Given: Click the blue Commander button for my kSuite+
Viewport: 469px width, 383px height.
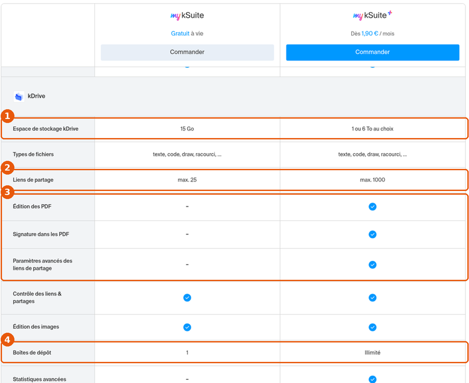Looking at the screenshot, I should (373, 52).
